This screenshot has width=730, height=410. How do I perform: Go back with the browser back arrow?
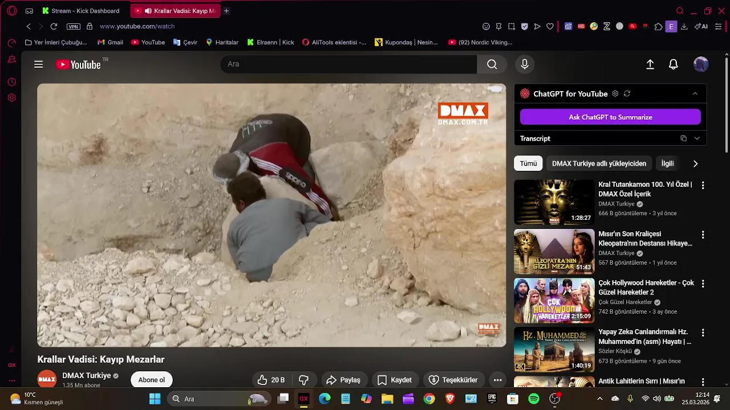click(x=29, y=26)
